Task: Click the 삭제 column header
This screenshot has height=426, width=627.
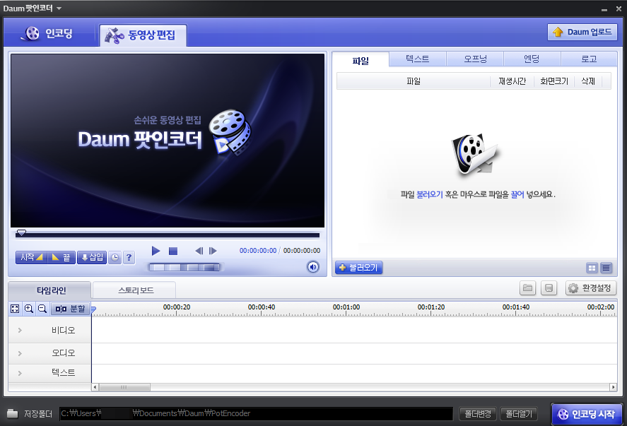Action: click(x=588, y=81)
